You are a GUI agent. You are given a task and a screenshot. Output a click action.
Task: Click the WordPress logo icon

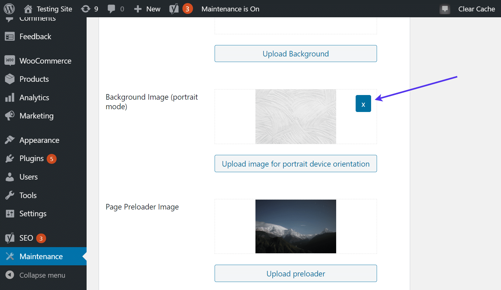click(x=9, y=9)
